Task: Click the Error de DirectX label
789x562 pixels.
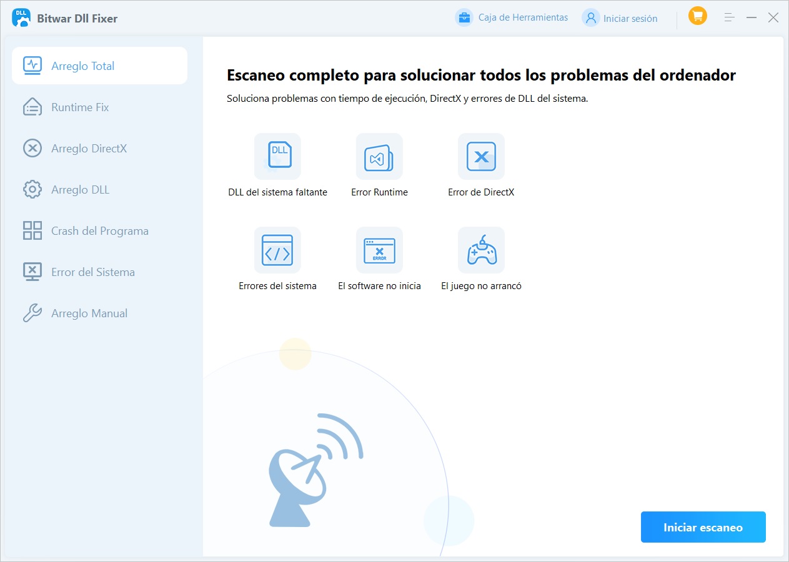Action: coord(481,192)
